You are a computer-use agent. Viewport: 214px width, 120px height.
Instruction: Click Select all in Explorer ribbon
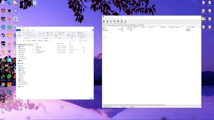click(81, 32)
